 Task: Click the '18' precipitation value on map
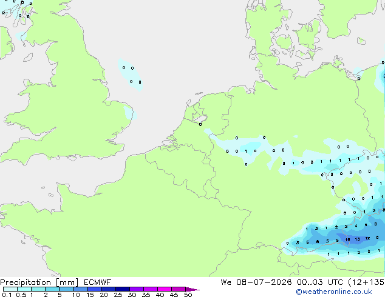coord(347,239)
